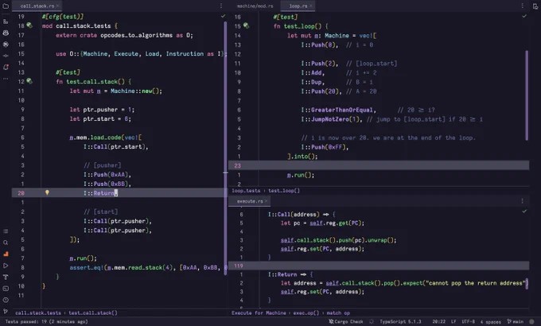Open the orange tool icon in the sidebar

point(6,254)
